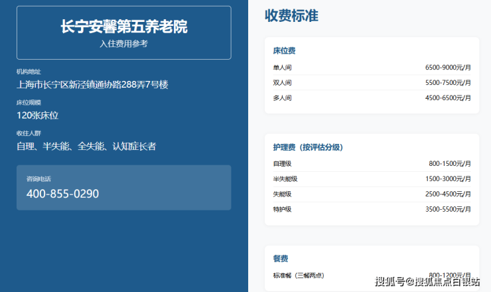The image size is (491, 292).
Task: Click the 床位规模 label
Action: point(29,102)
